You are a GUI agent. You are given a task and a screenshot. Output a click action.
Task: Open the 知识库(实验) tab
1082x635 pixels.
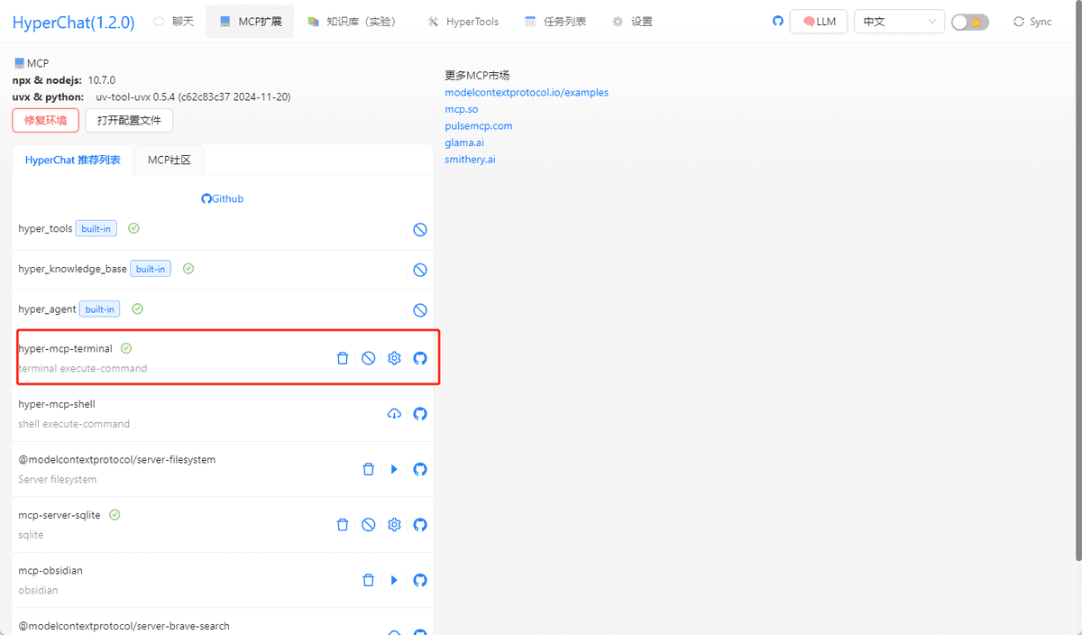(x=352, y=22)
